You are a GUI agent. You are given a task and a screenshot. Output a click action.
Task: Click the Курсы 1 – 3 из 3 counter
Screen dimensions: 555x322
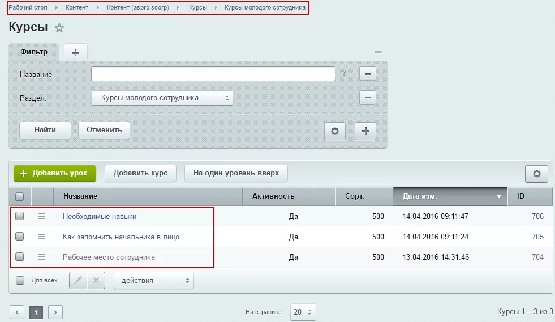click(525, 311)
